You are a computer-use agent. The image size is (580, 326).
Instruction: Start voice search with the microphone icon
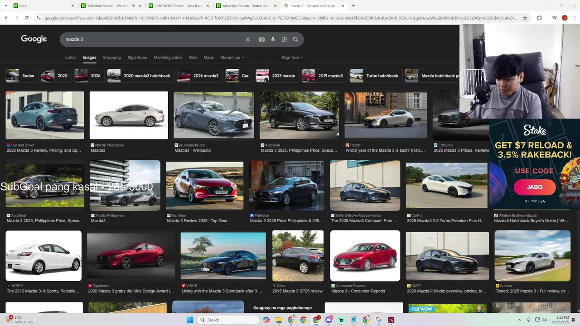[273, 39]
